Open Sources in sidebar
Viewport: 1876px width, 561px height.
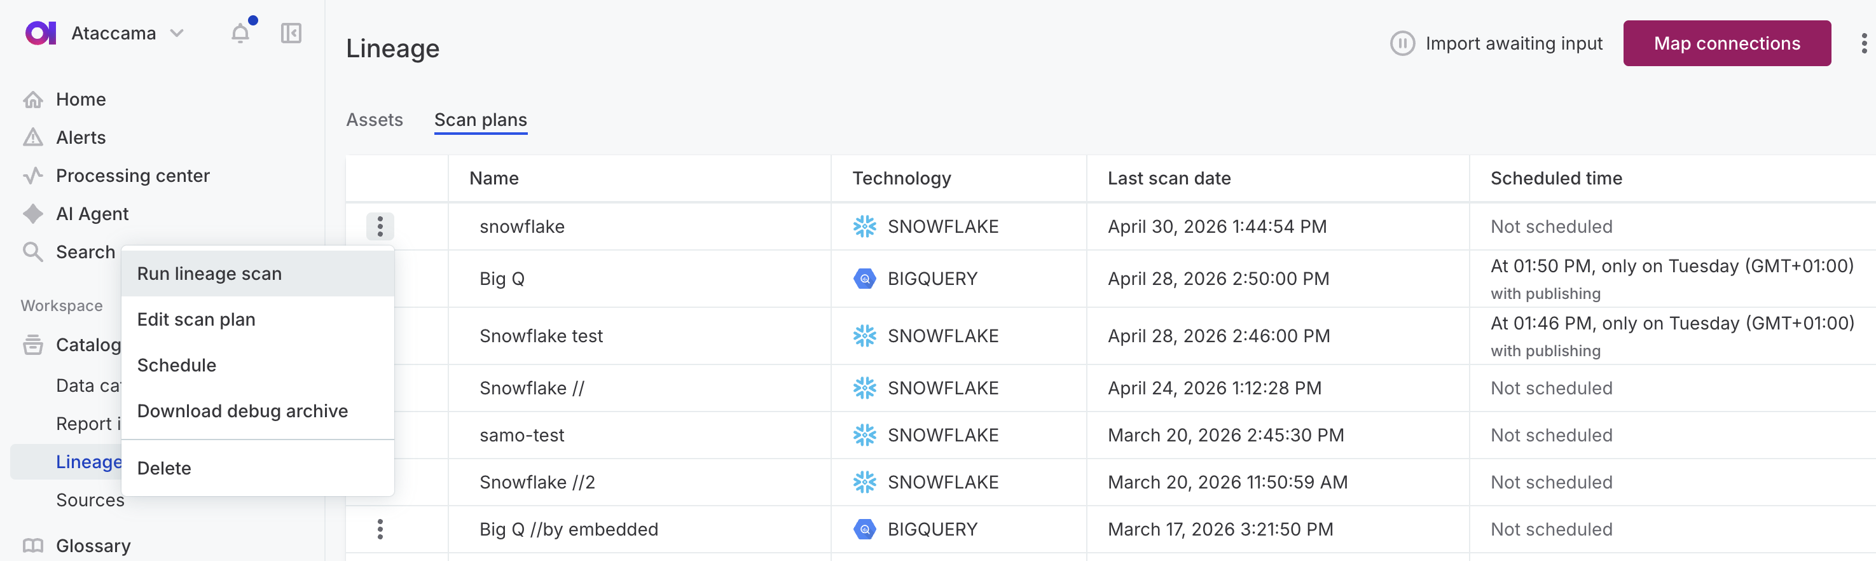pyautogui.click(x=90, y=500)
